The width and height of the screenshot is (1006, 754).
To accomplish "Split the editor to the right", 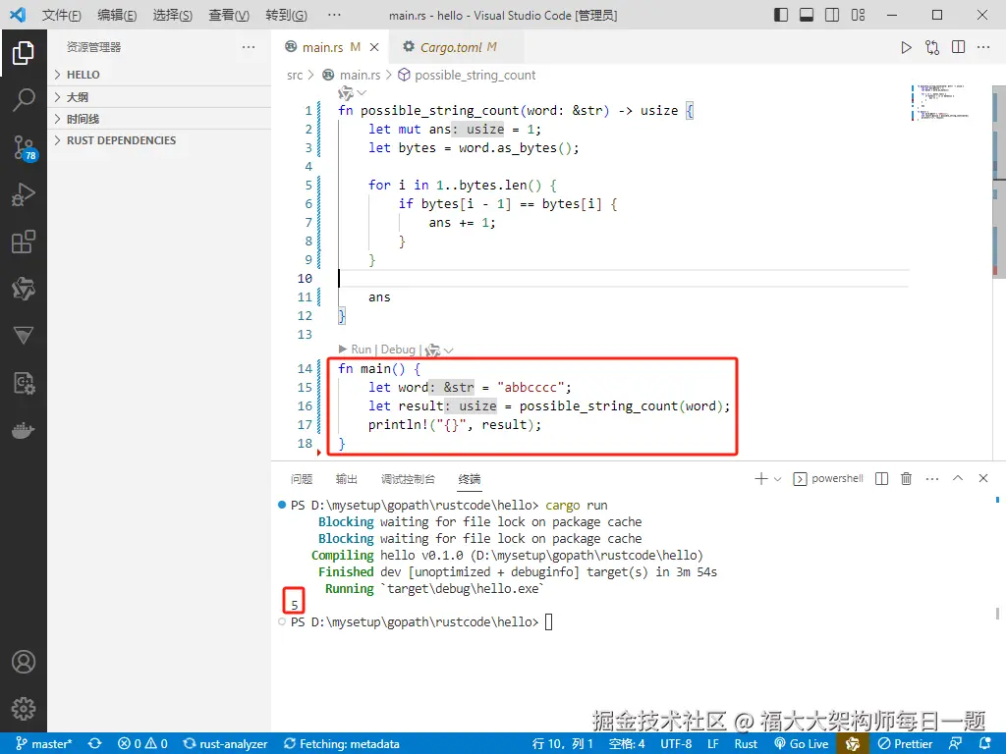I will (x=959, y=47).
